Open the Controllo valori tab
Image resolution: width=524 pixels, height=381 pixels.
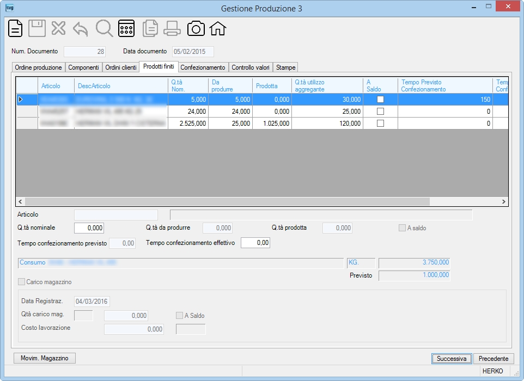pyautogui.click(x=251, y=67)
